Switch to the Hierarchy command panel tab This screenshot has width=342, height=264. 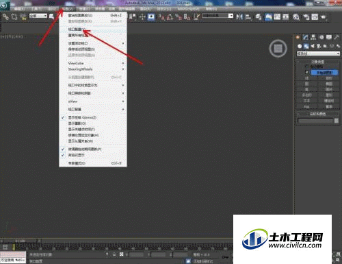coord(313,37)
